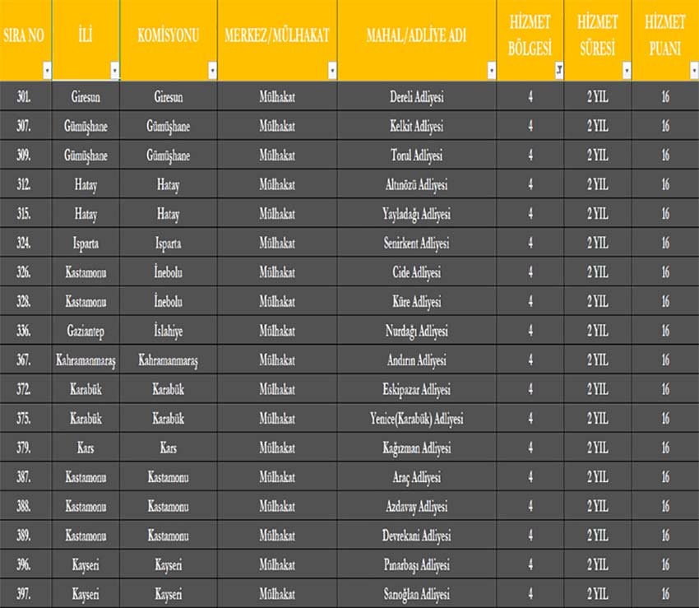This screenshot has height=608, width=699.
Task: Open the SIRA NO column filter dropdown
Action: (47, 71)
